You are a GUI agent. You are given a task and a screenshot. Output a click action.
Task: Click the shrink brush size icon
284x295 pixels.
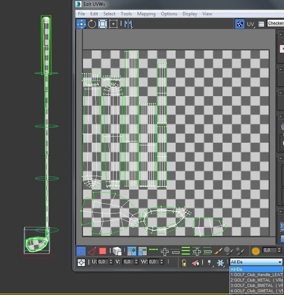240,252
